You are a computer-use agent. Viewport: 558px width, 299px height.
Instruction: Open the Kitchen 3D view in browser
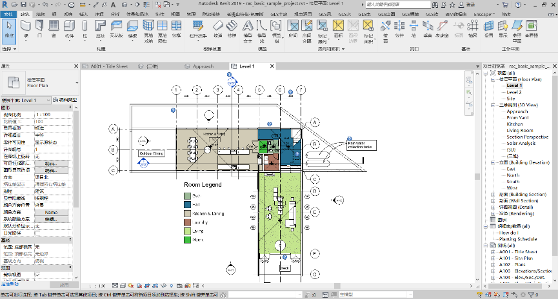click(x=515, y=124)
